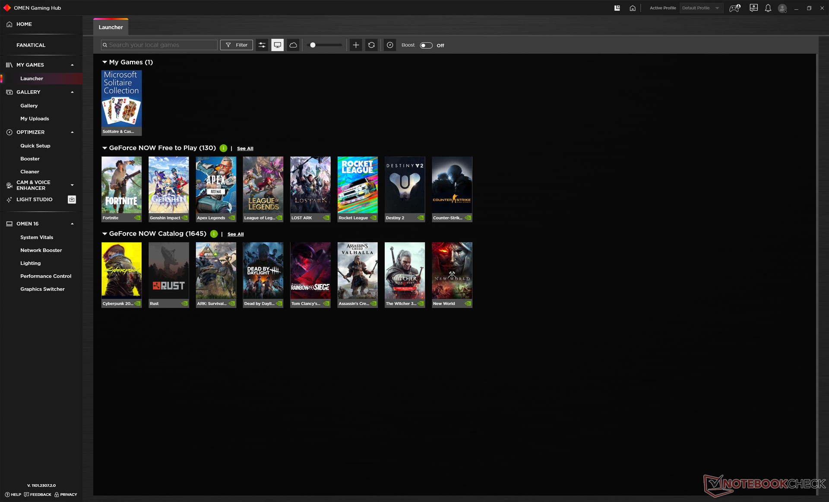The width and height of the screenshot is (829, 502).
Task: Click the Light Studio download icon
Action: pyautogui.click(x=72, y=199)
